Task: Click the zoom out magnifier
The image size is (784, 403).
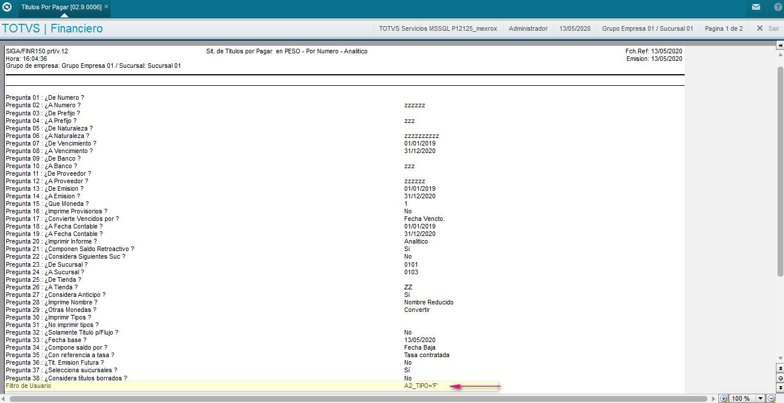Action: click(x=772, y=398)
